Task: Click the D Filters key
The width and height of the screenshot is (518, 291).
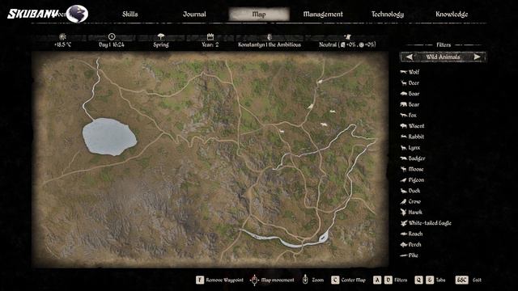Action: pyautogui.click(x=388, y=280)
